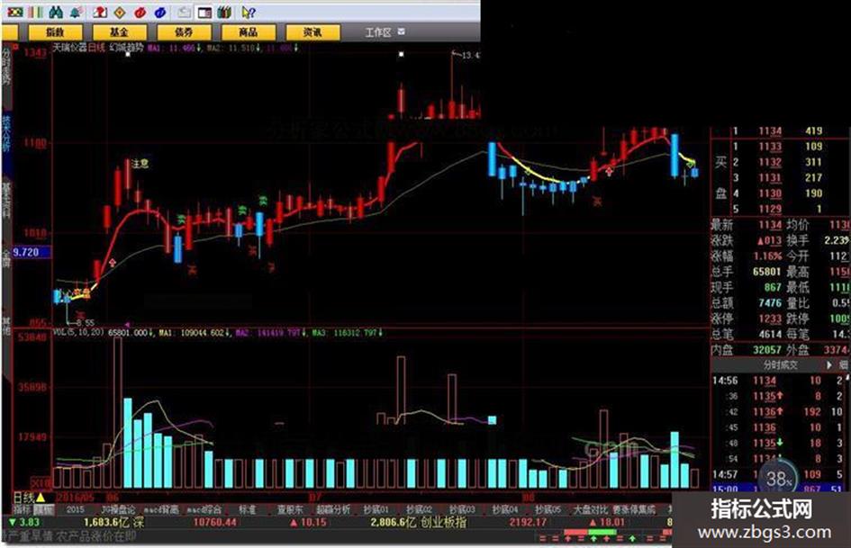851x548 pixels.
Task: Select the 标准 indicator tab
Action: 248,510
